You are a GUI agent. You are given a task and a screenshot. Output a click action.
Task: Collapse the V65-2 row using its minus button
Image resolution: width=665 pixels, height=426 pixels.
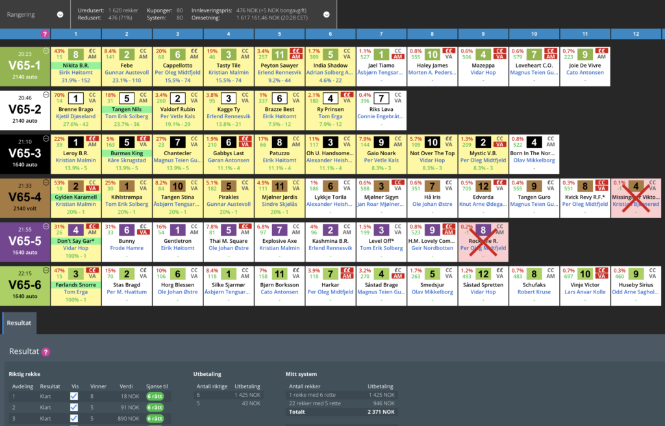pos(45,95)
